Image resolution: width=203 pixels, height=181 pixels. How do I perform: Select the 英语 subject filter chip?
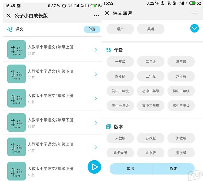[x=150, y=29]
